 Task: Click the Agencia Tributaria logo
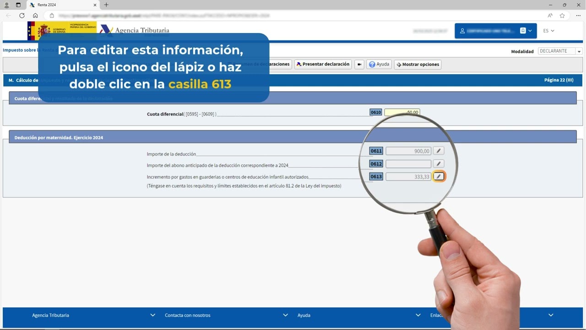tap(135, 30)
